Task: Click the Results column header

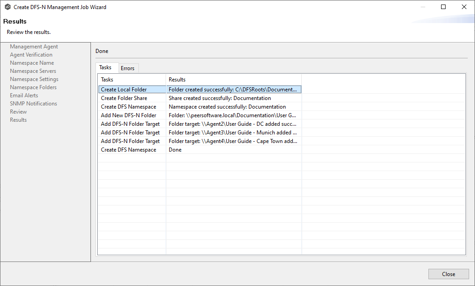Action: coord(233,80)
